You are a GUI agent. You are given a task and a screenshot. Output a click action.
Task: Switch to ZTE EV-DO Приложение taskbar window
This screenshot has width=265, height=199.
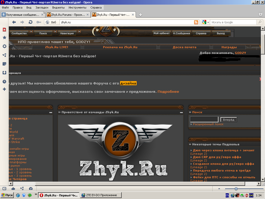[x=101, y=195]
